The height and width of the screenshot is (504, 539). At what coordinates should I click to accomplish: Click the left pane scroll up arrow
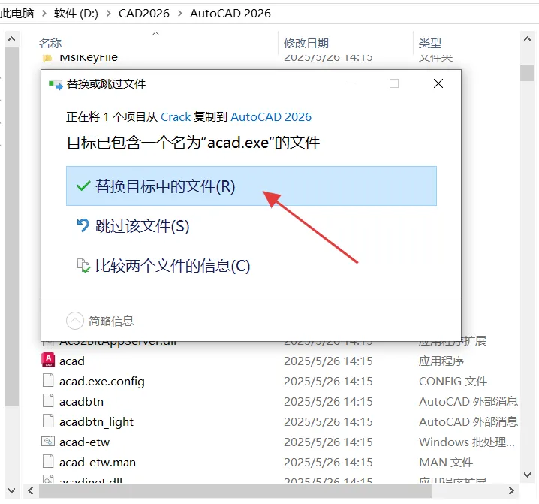pyautogui.click(x=12, y=38)
